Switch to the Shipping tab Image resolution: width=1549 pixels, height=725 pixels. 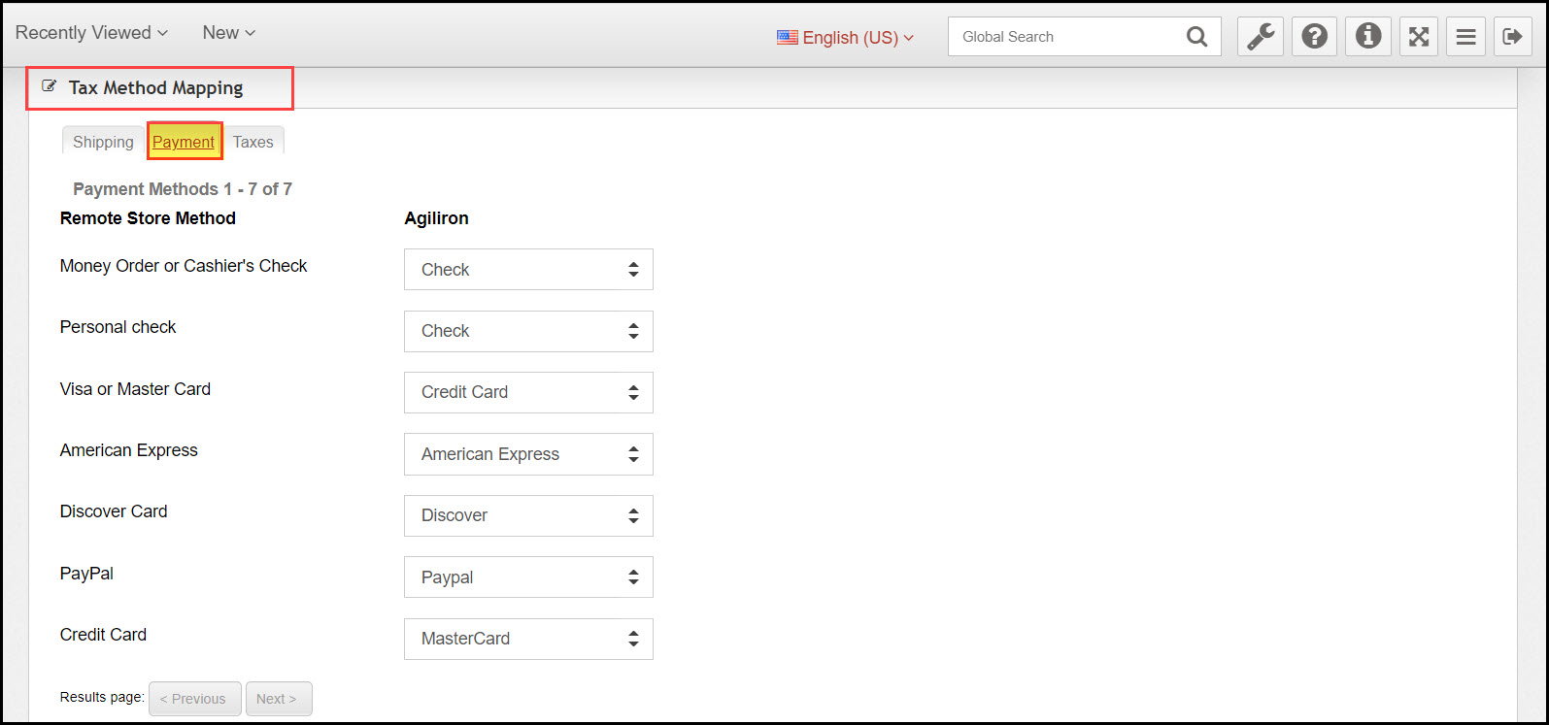[102, 142]
